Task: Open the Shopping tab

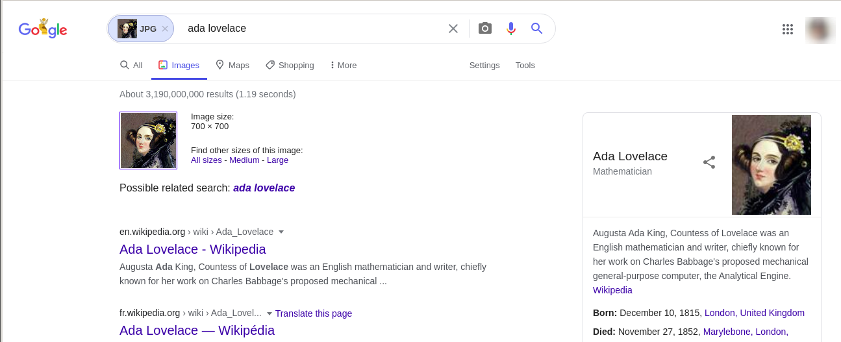Action: 290,66
